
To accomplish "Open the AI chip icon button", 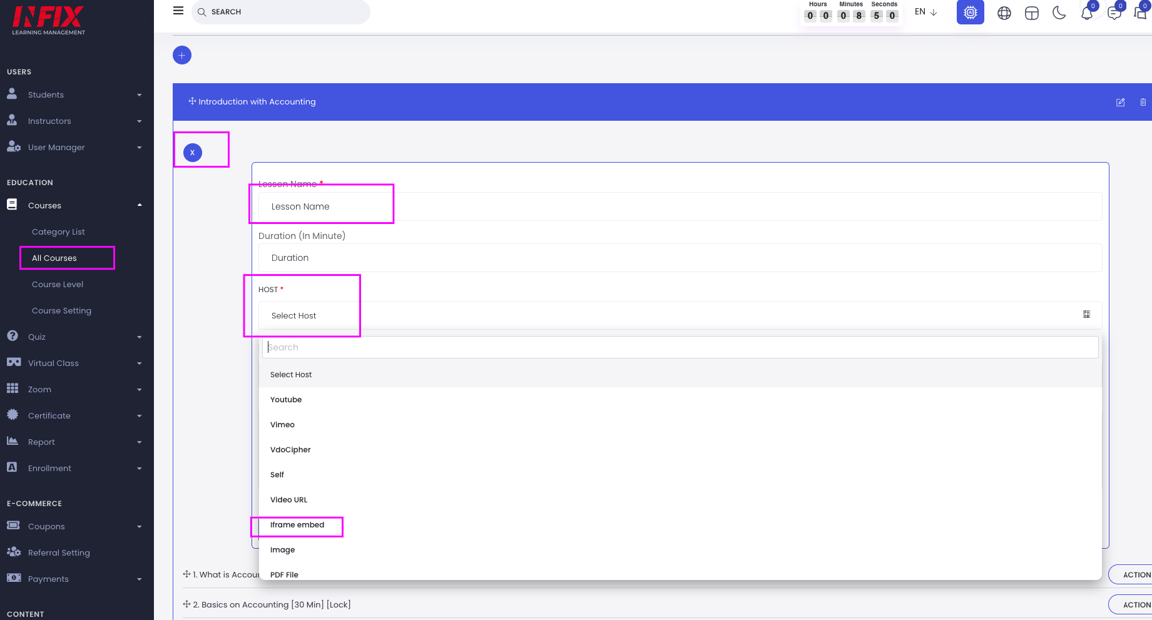I will pos(971,13).
